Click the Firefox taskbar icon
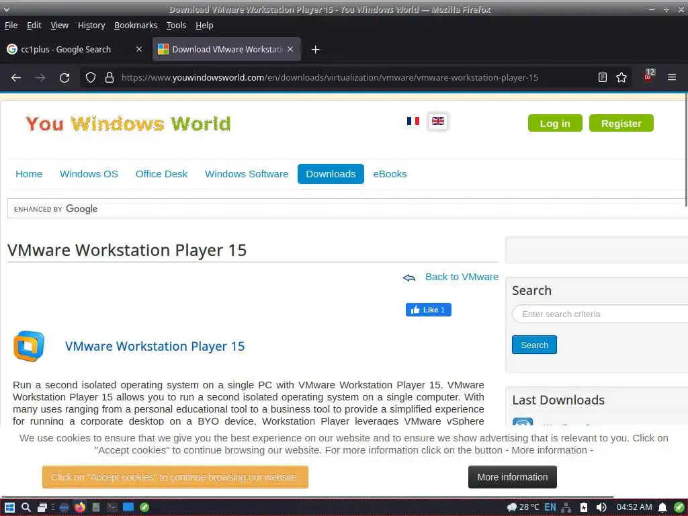Screen dimensions: 688x516 point(80,507)
